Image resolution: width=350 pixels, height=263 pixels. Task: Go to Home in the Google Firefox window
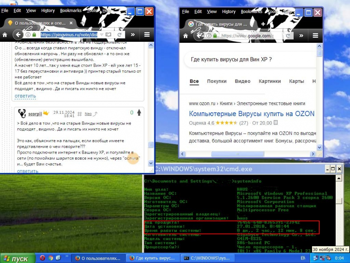tap(185, 36)
